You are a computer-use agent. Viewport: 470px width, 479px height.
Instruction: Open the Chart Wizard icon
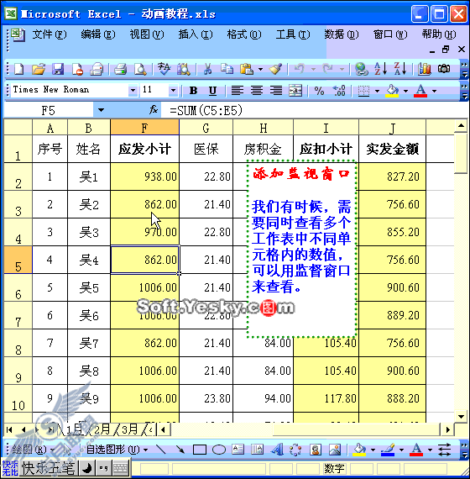424,69
